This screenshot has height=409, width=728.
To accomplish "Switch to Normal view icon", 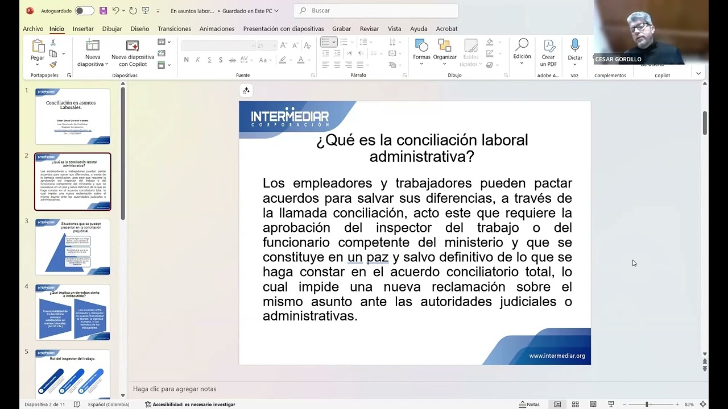I will 557,404.
